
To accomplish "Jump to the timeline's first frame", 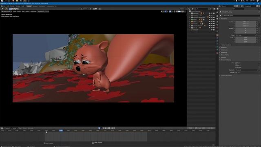I will pos(104,128).
